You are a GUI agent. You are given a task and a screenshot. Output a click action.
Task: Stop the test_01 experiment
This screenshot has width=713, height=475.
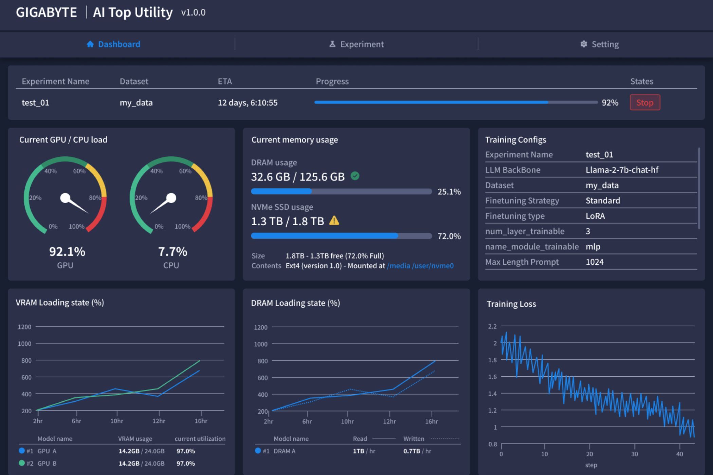(x=645, y=102)
